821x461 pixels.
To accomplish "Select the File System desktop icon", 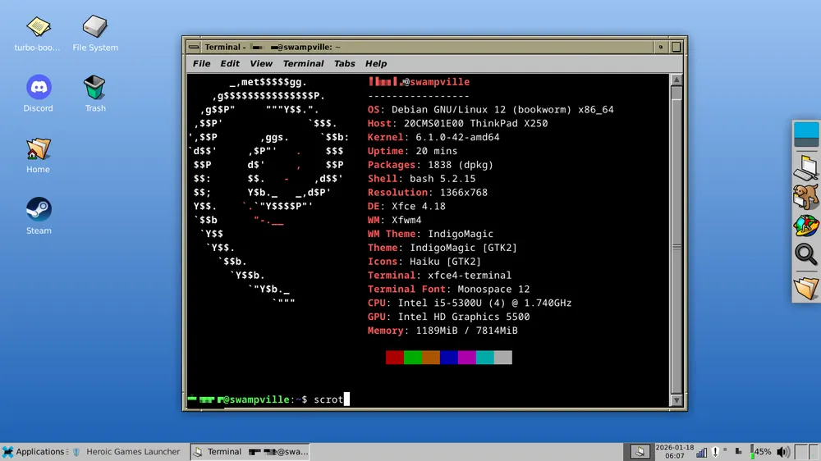I will click(x=95, y=27).
